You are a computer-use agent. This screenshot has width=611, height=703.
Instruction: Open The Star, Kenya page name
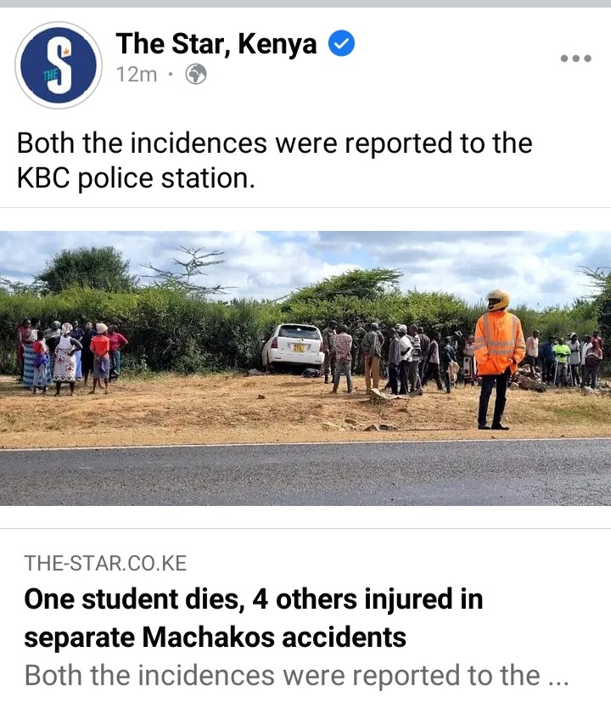(216, 44)
